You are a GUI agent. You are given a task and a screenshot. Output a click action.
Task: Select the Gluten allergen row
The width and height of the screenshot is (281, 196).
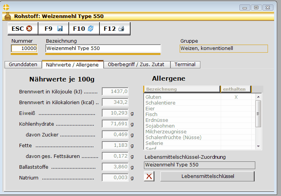coord(200,97)
